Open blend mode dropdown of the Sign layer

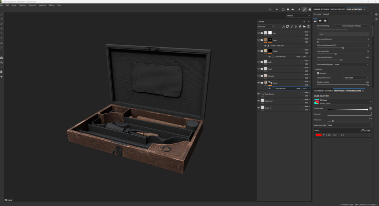[x=307, y=32]
